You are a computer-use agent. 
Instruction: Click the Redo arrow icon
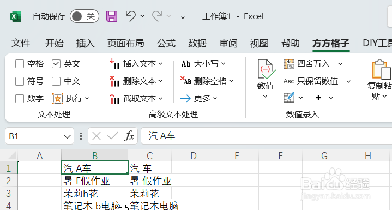tap(157, 16)
